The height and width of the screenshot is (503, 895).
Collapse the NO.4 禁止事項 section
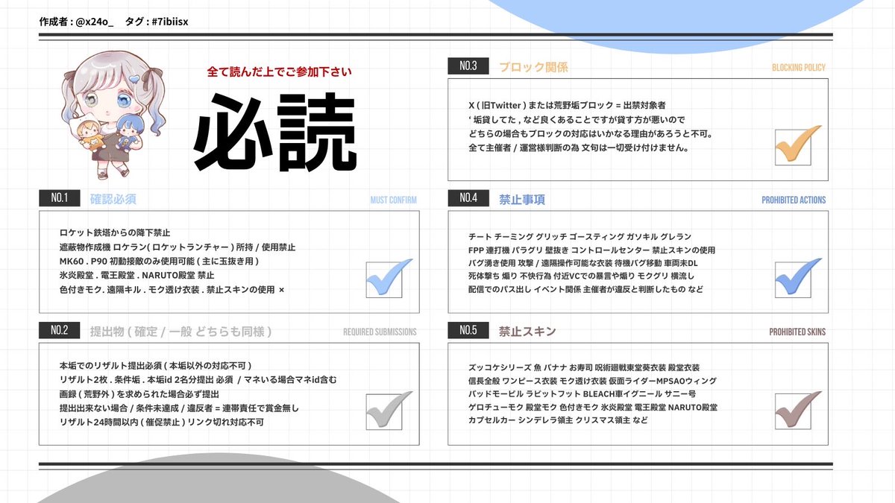[x=524, y=199]
